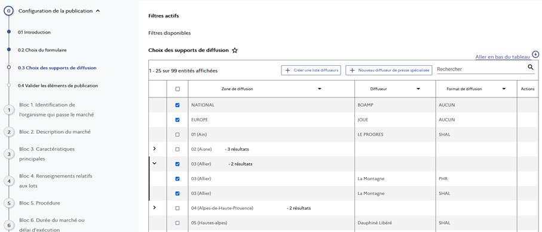Uncheck the EUROPE row checkbox
542x232 pixels.
(x=177, y=120)
